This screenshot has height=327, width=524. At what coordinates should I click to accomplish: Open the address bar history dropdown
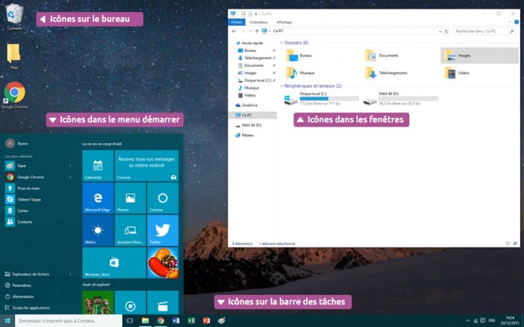440,31
